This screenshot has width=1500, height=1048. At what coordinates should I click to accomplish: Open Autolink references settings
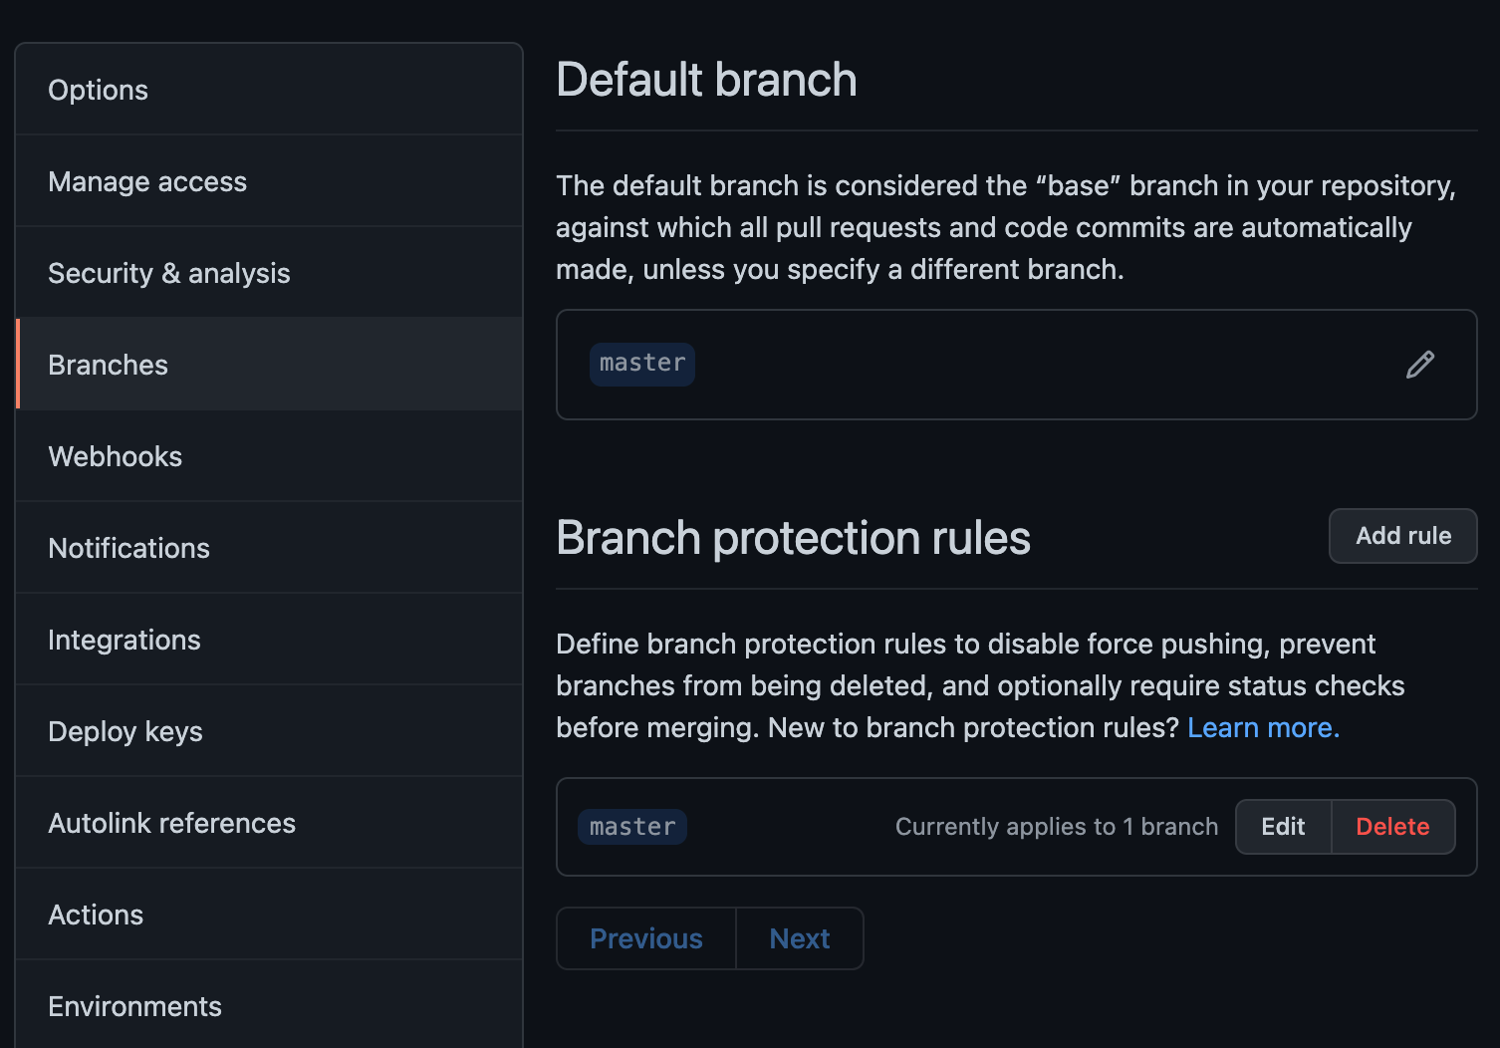(269, 823)
